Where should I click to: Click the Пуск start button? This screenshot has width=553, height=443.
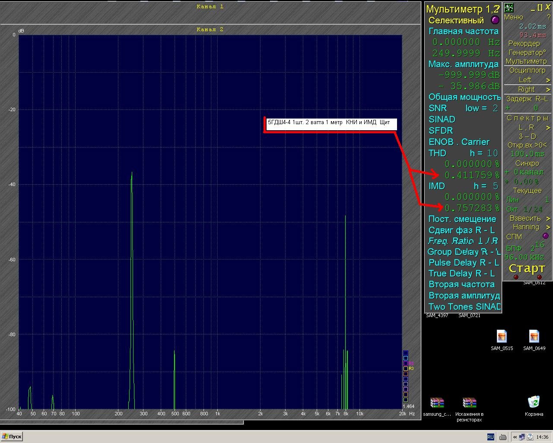click(12, 437)
